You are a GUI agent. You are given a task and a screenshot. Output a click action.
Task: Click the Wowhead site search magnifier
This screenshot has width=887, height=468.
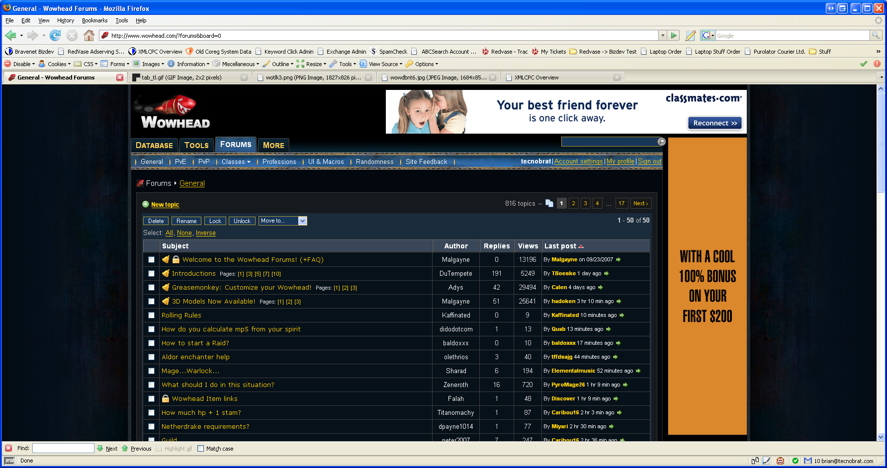[661, 142]
